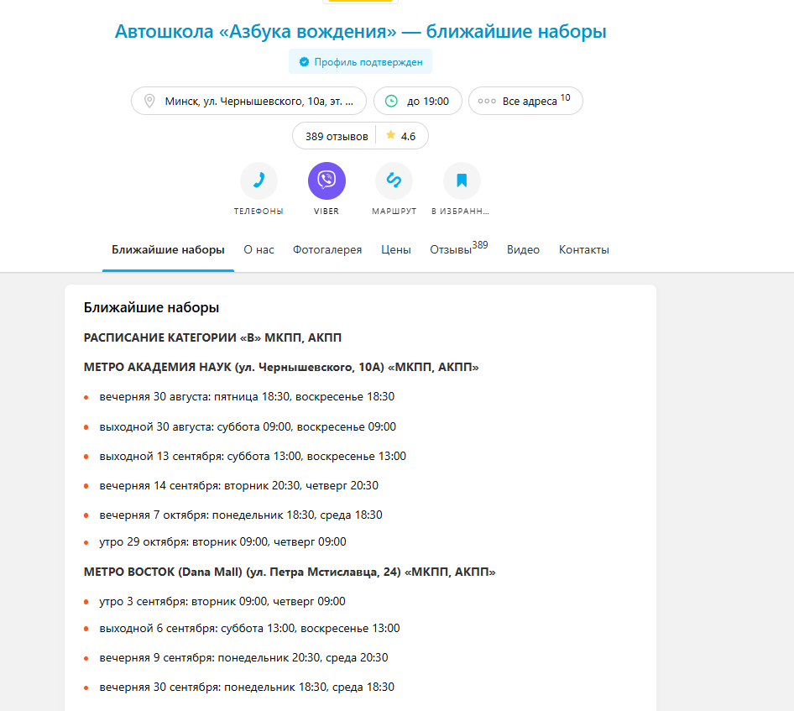Select row вечерняя 30 сентября: понедельник 18:30

(x=247, y=687)
